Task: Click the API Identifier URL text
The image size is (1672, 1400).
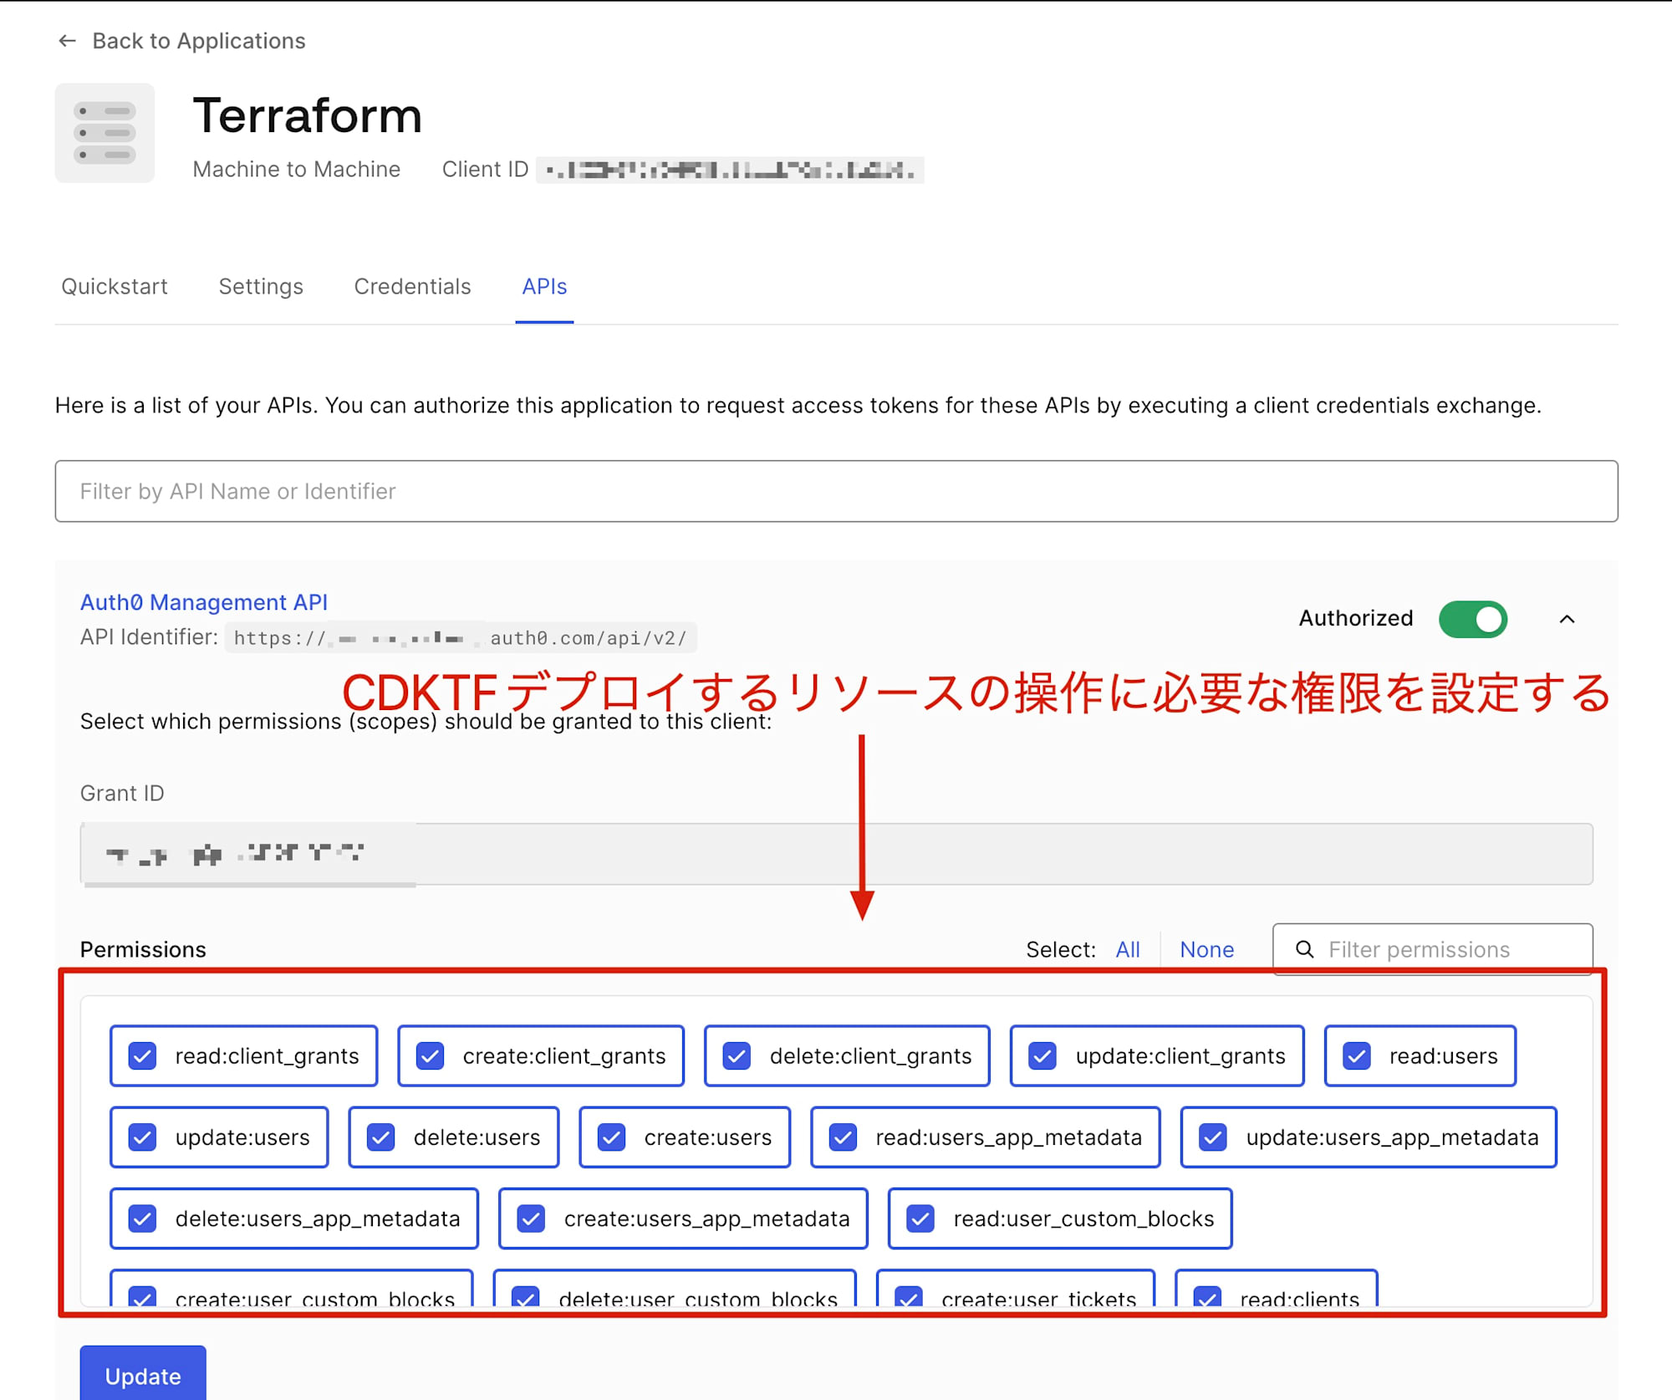Action: point(461,638)
